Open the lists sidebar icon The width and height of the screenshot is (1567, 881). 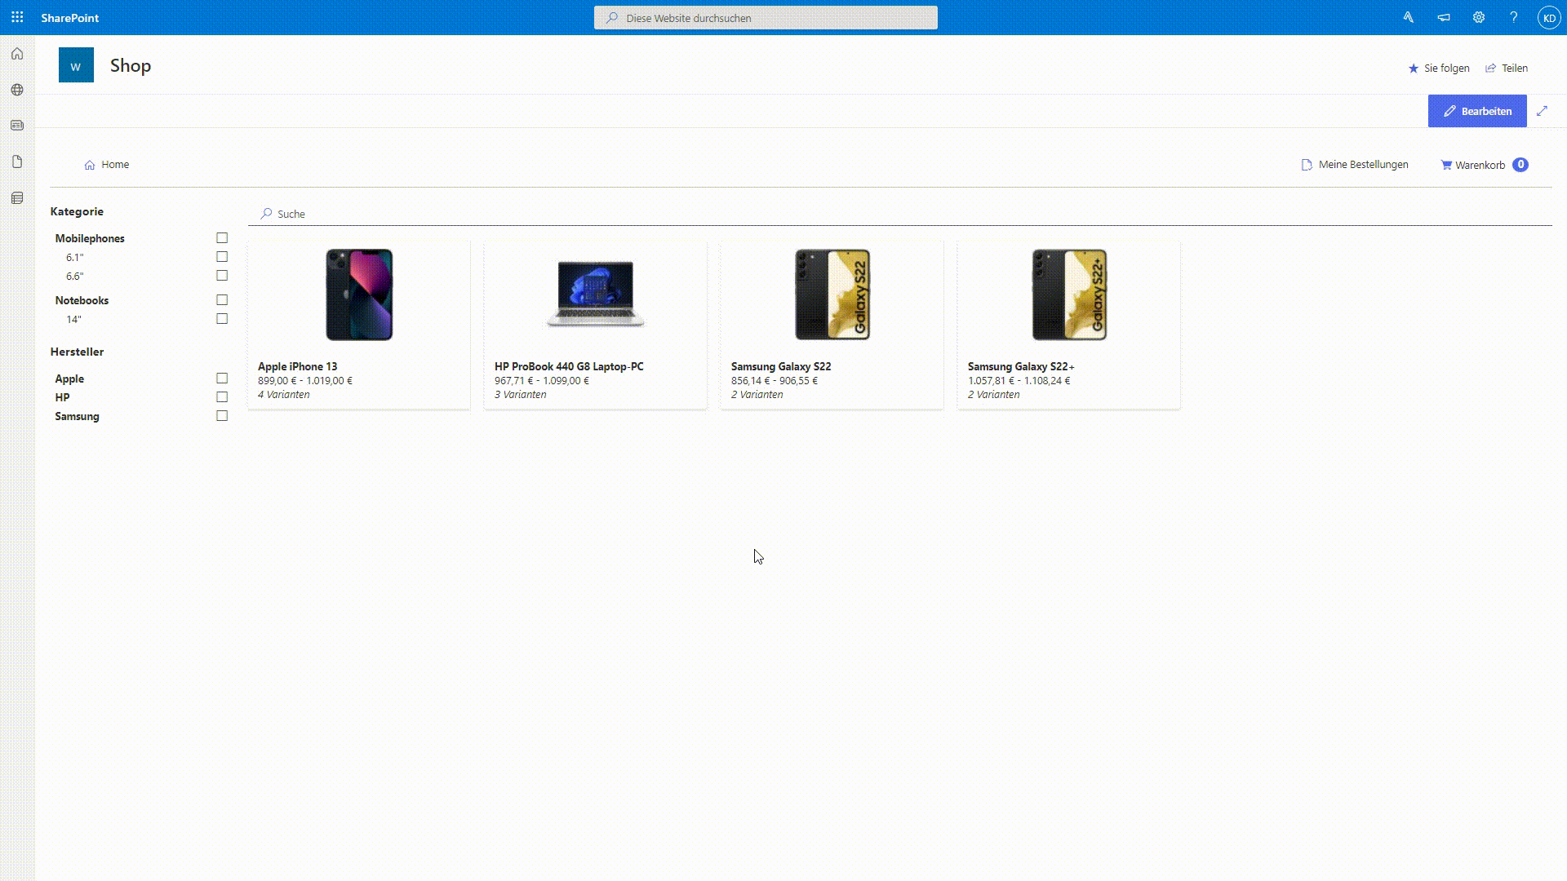click(x=17, y=198)
